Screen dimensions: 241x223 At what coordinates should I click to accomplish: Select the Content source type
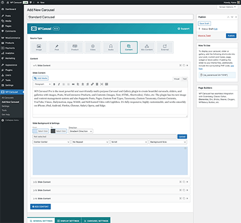pos(129,48)
